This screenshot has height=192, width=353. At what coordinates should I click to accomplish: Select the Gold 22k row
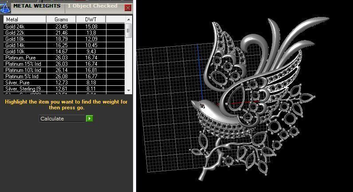[64, 33]
